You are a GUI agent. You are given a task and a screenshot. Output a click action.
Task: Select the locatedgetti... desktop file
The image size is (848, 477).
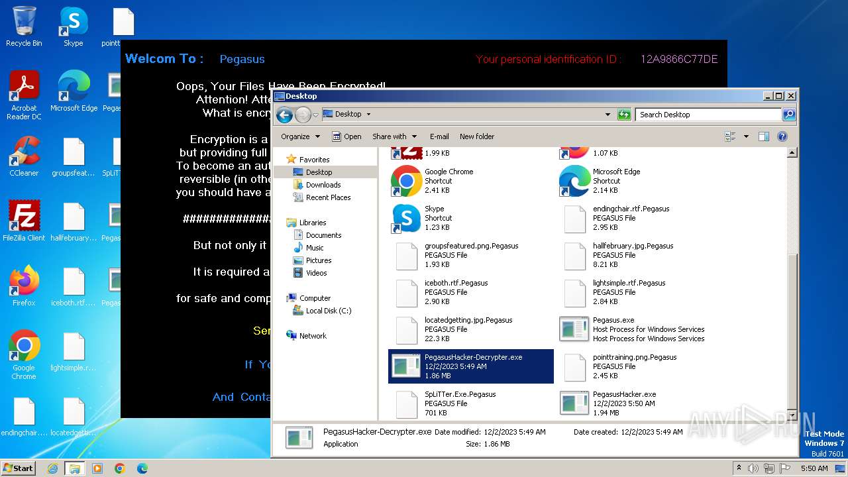tap(74, 416)
